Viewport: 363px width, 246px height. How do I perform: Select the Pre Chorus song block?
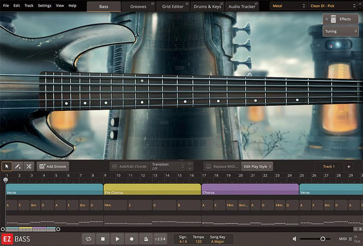coord(152,189)
